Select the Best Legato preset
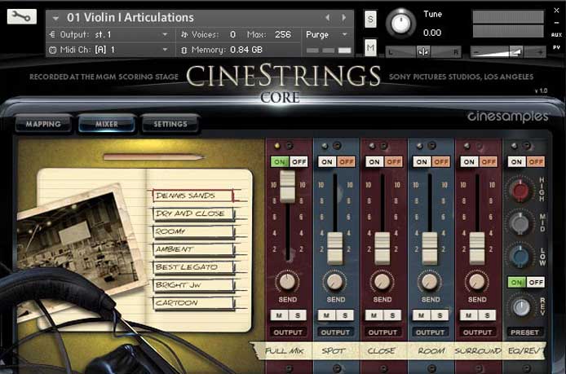This screenshot has width=566, height=374. (193, 267)
